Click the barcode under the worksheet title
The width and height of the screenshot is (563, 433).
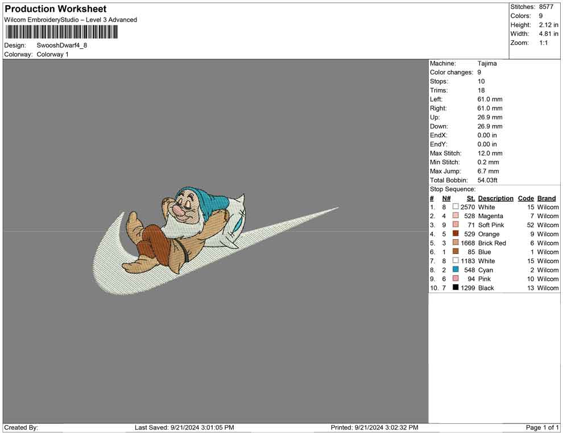click(61, 32)
